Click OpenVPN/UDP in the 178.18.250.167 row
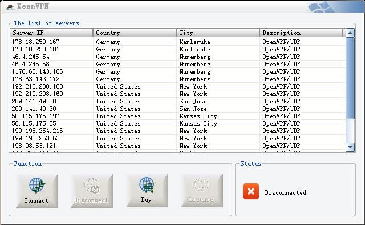This screenshot has width=365, height=225. [x=281, y=42]
